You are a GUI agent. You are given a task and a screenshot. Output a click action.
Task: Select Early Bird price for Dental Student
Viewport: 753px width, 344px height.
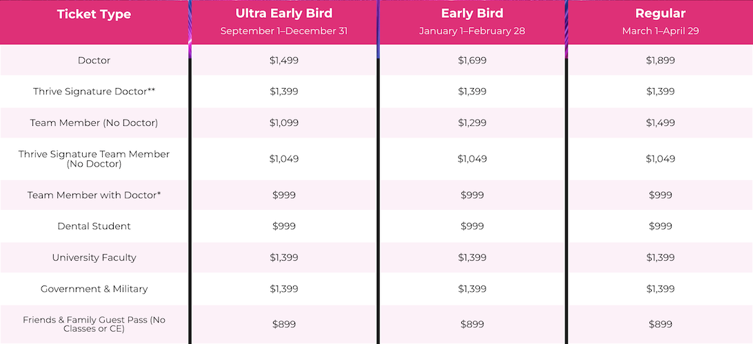point(472,226)
